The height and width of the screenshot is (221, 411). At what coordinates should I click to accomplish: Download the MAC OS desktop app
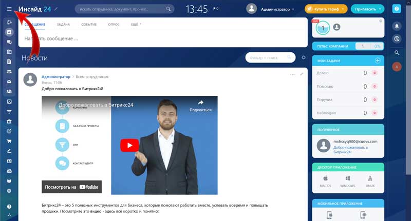point(325,181)
